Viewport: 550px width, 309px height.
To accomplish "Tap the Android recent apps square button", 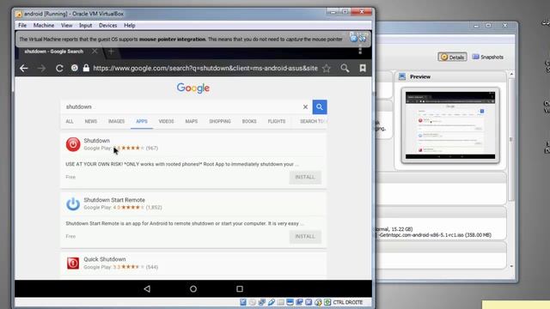I will coord(240,288).
